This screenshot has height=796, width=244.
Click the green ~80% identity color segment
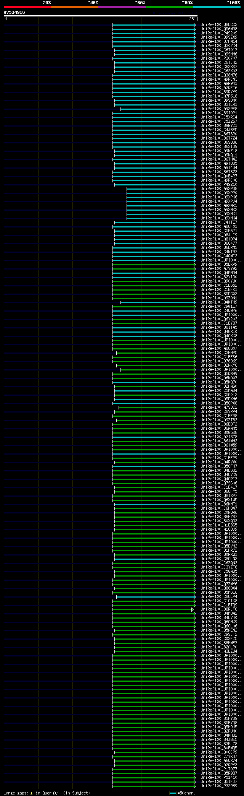coord(169,7)
